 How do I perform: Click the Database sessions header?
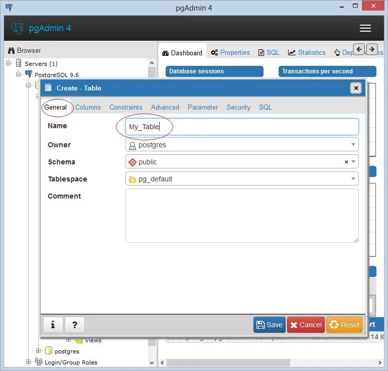point(214,71)
